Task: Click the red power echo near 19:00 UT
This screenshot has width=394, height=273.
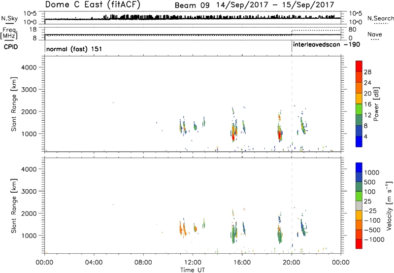Action: tap(279, 135)
